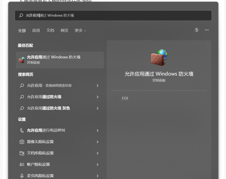
Task: Open web suggestion 允许应用通过防火墙 灰色
Action: (x=60, y=108)
